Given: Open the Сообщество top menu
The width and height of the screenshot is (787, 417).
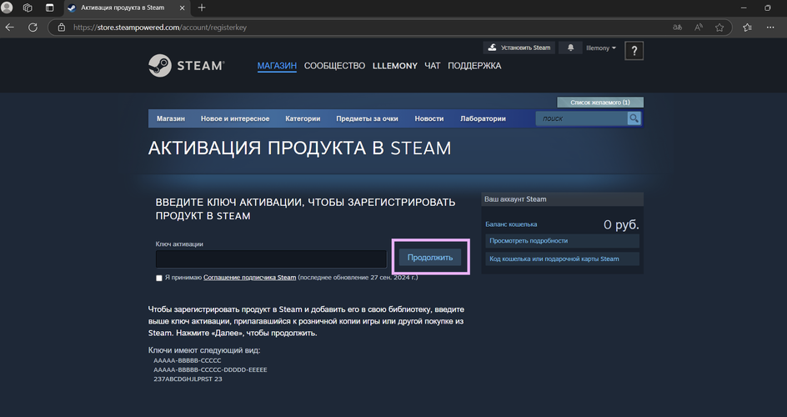Looking at the screenshot, I should [x=335, y=66].
